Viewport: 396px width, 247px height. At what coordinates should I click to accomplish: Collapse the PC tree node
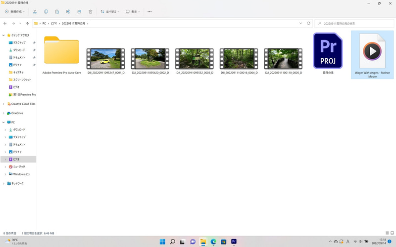click(x=3, y=122)
